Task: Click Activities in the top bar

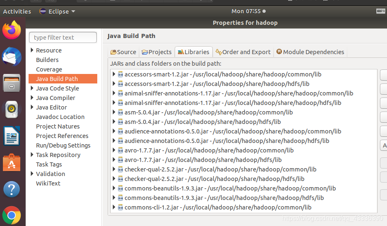Action: pyautogui.click(x=17, y=11)
